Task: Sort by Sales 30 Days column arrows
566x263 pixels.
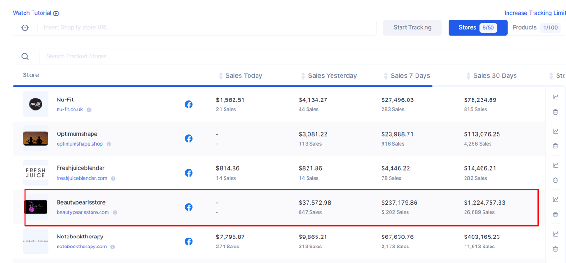Action: point(469,76)
